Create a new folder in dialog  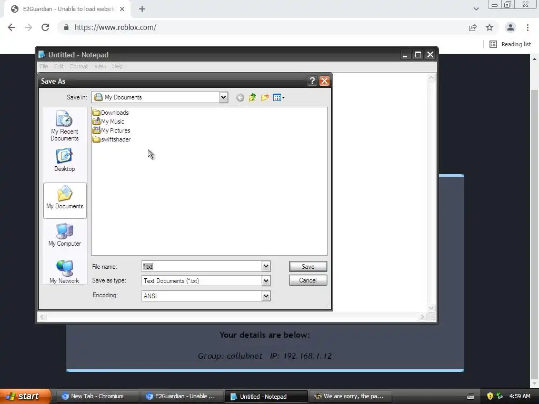pyautogui.click(x=265, y=97)
